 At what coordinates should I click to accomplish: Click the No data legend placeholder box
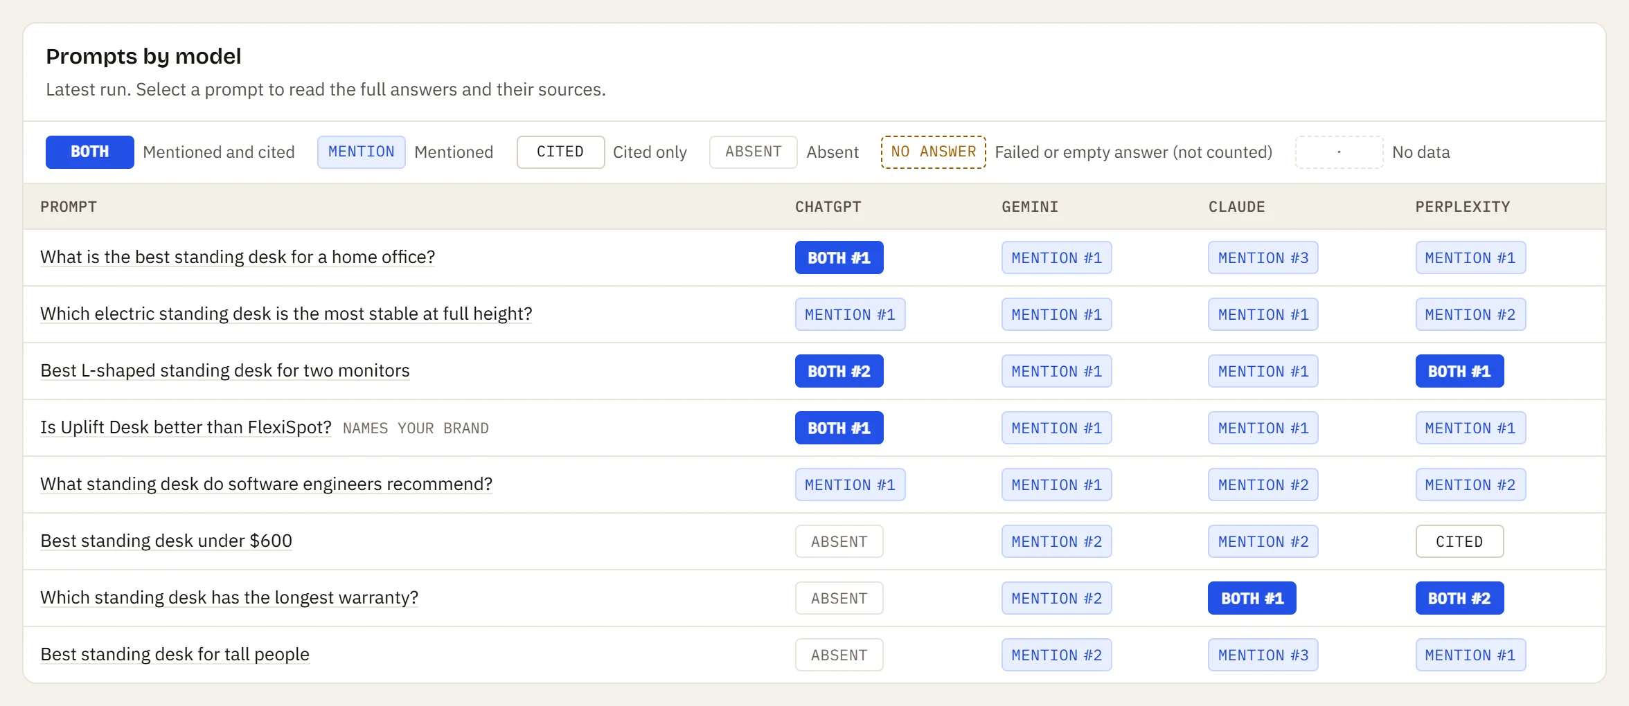1339,152
